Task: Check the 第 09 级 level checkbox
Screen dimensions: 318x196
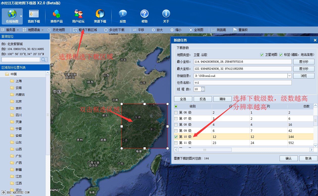Action: (176, 131)
